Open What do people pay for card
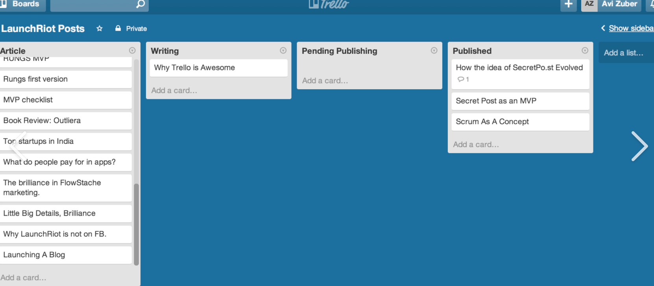Viewport: 654px width, 286px height. point(66,162)
